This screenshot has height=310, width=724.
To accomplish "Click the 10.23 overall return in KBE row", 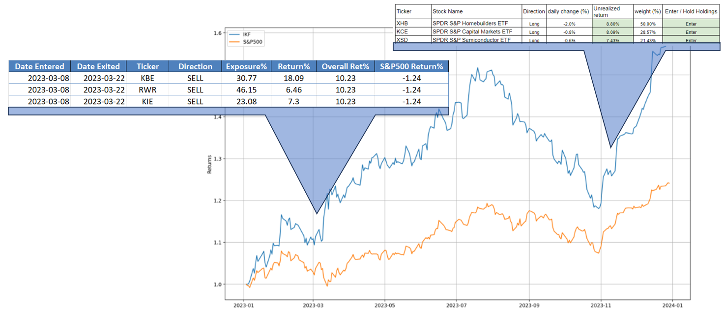I will [x=345, y=78].
